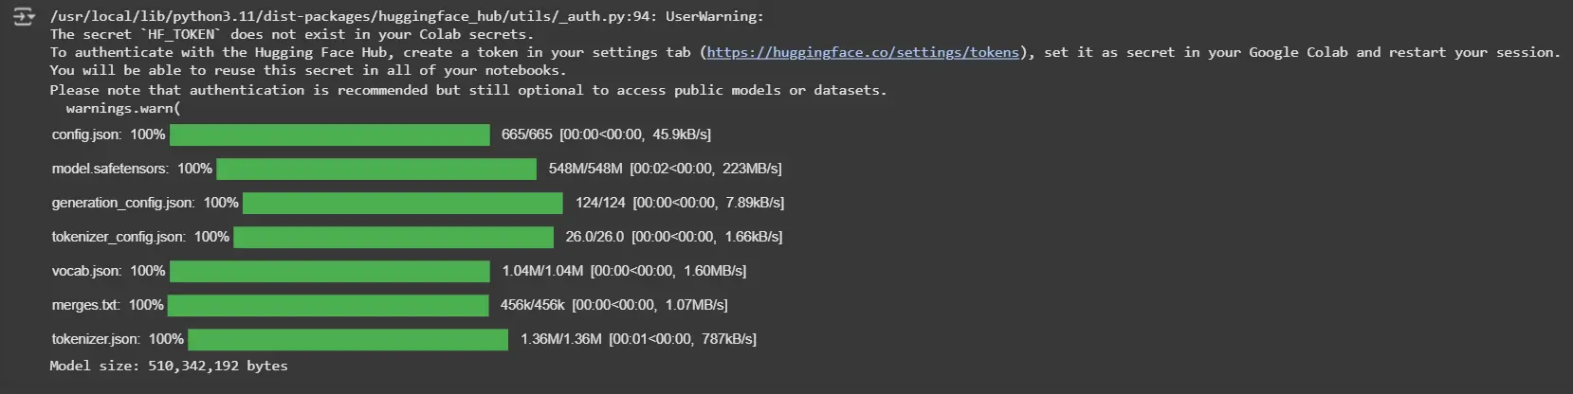
Task: Click the tokenizer.json progress bar
Action: 349,340
